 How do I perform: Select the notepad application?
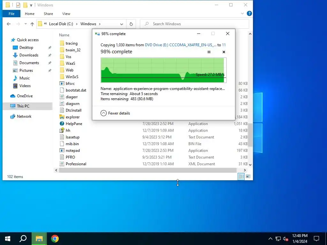point(72,151)
